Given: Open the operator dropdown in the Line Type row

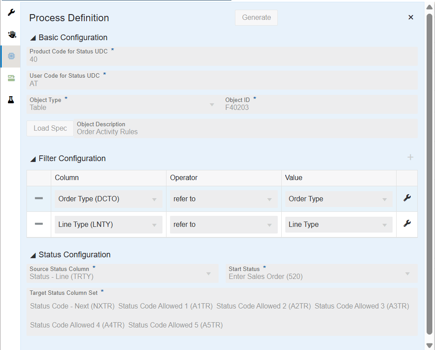Looking at the screenshot, I should (223, 225).
